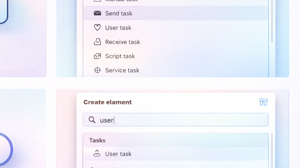
Task: Select the highlighted Send task label
Action: [119, 13]
